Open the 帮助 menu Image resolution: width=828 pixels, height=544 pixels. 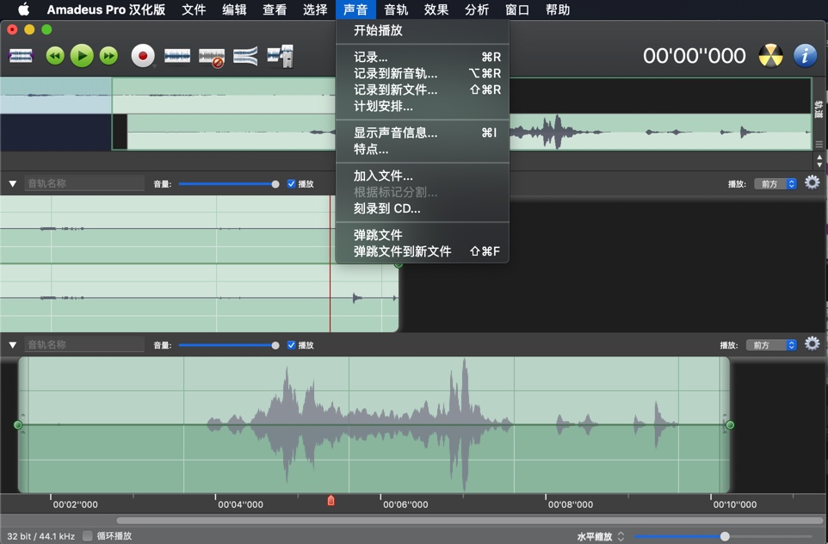558,9
